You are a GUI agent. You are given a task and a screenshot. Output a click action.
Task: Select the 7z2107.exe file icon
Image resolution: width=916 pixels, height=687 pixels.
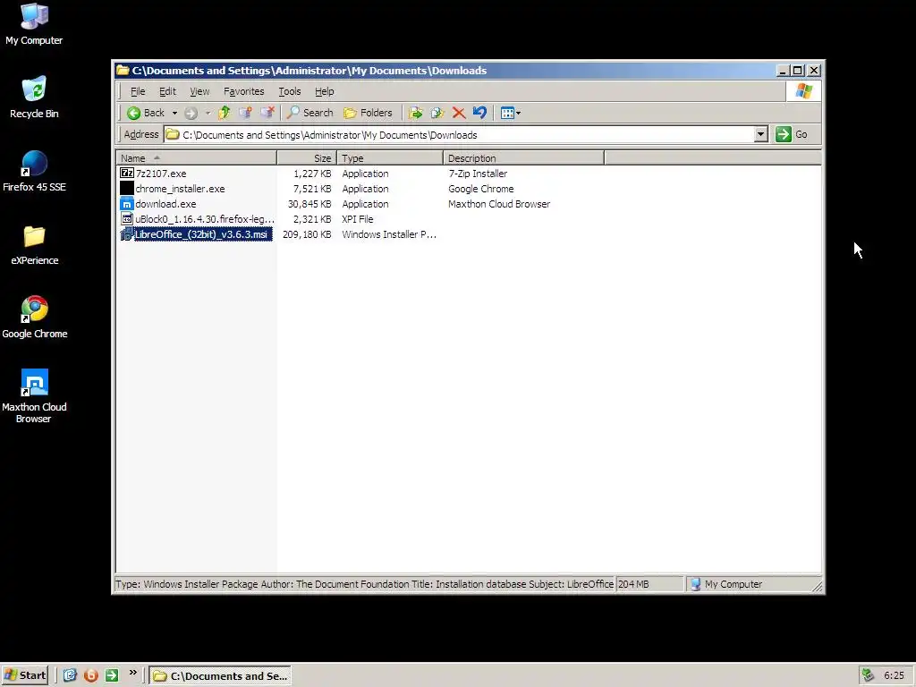point(127,173)
